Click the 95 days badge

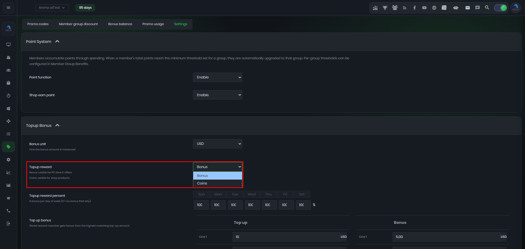tap(85, 8)
